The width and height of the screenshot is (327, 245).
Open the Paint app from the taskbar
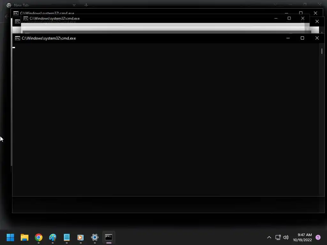(x=53, y=237)
